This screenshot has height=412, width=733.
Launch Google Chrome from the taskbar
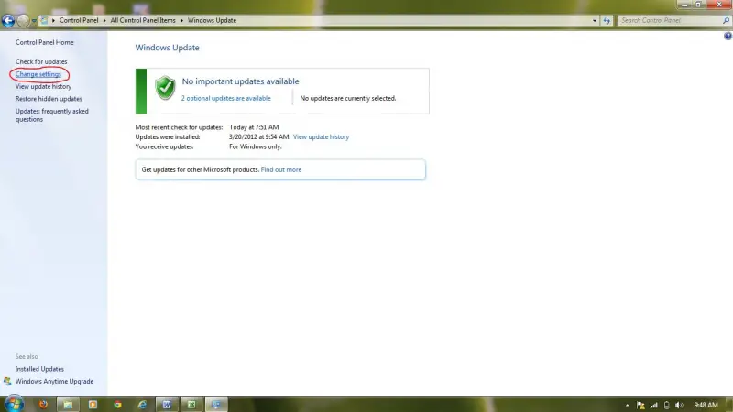tap(117, 405)
